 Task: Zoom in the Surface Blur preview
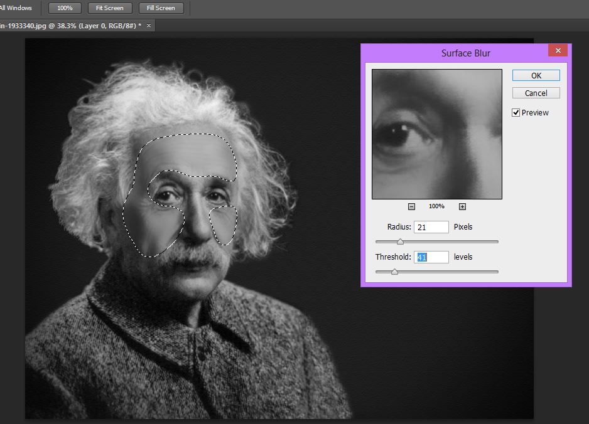[462, 206]
